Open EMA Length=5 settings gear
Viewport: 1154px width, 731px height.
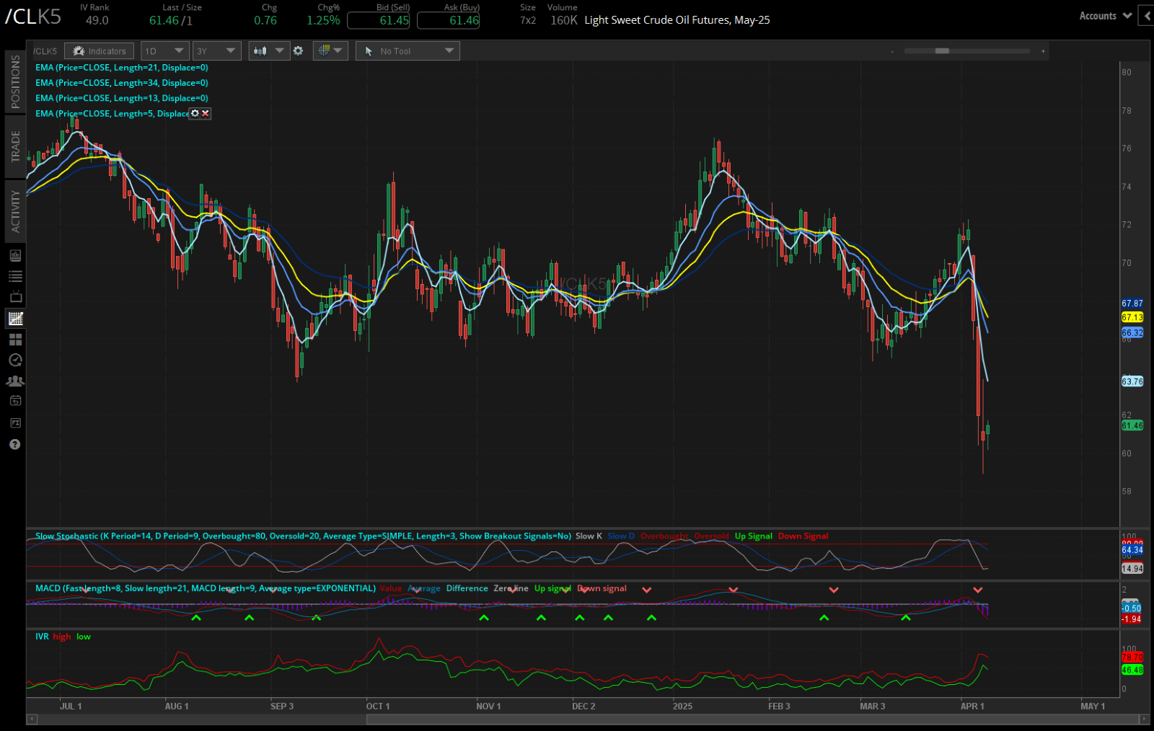coord(195,113)
